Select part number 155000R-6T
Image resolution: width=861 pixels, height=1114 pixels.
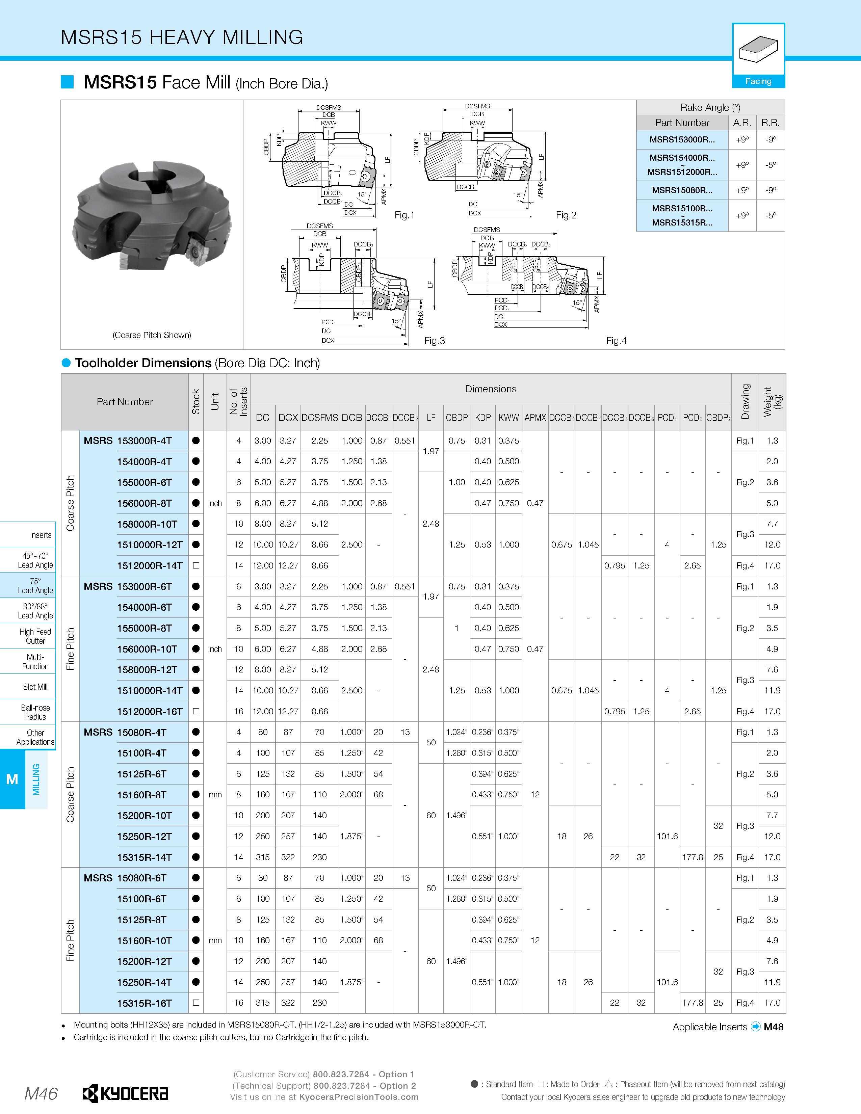coord(145,482)
